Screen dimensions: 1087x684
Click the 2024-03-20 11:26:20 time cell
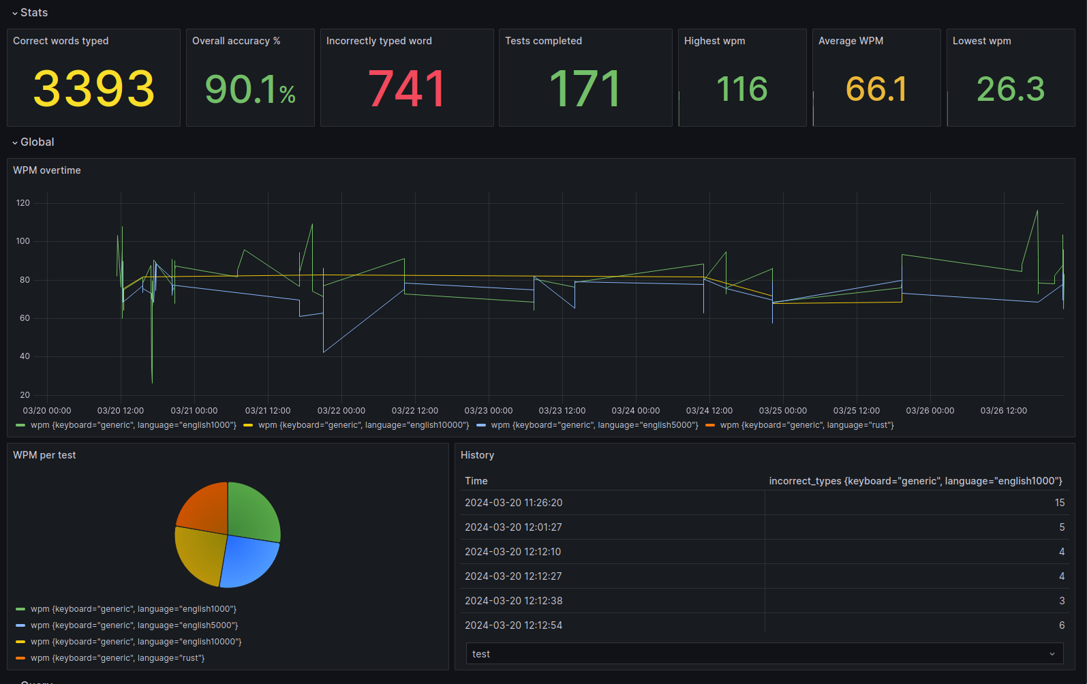513,503
